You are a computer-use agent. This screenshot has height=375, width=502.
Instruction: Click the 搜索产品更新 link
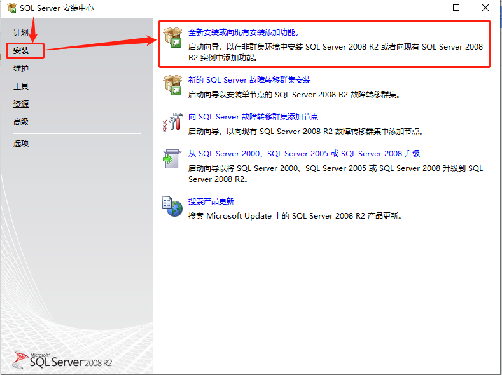tap(211, 201)
